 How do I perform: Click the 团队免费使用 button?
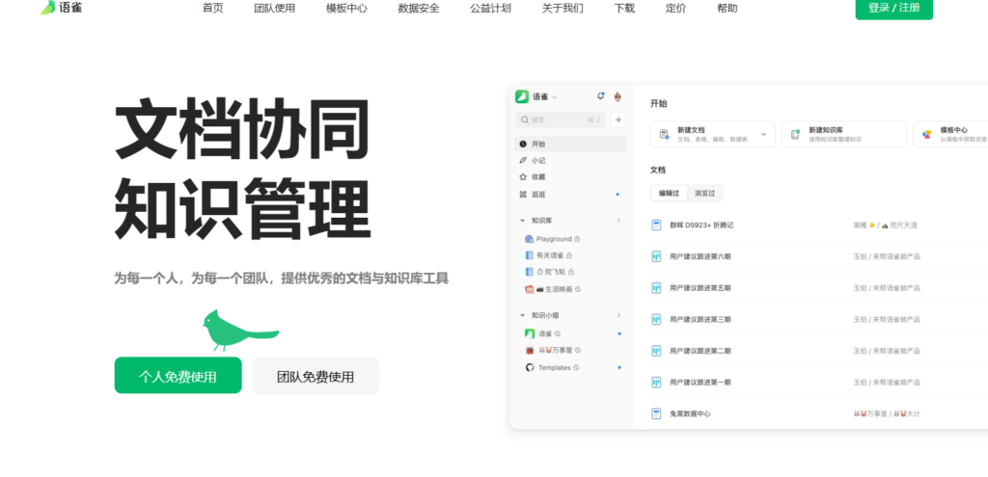click(x=316, y=377)
